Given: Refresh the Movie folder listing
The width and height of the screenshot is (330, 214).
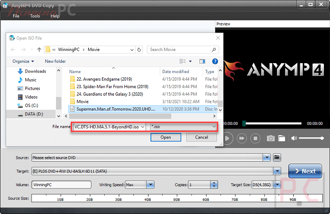Looking at the screenshot, I should click(x=139, y=49).
